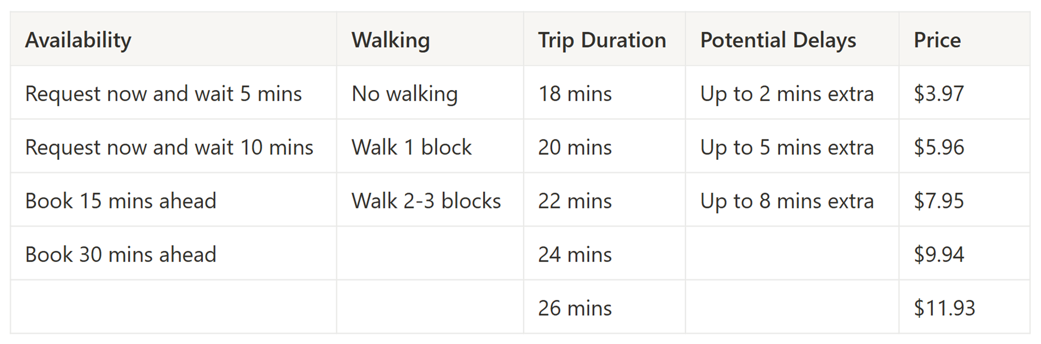Viewport: 1041px width, 344px height.
Task: Click the "18 mins" trip duration cell
Action: [575, 94]
